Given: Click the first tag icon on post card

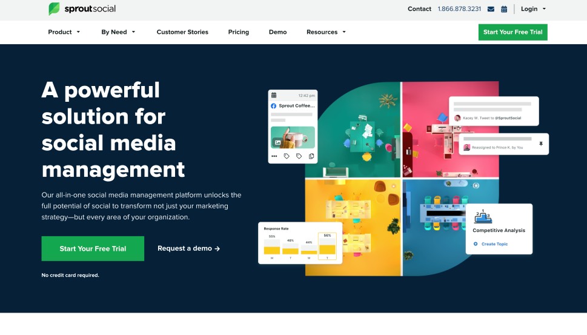Looking at the screenshot, I should tap(287, 156).
